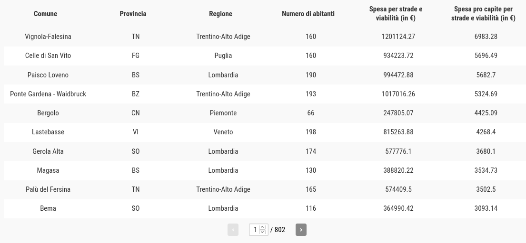This screenshot has height=243, width=526.
Task: Sort by Numero di abitanti header
Action: [x=308, y=14]
